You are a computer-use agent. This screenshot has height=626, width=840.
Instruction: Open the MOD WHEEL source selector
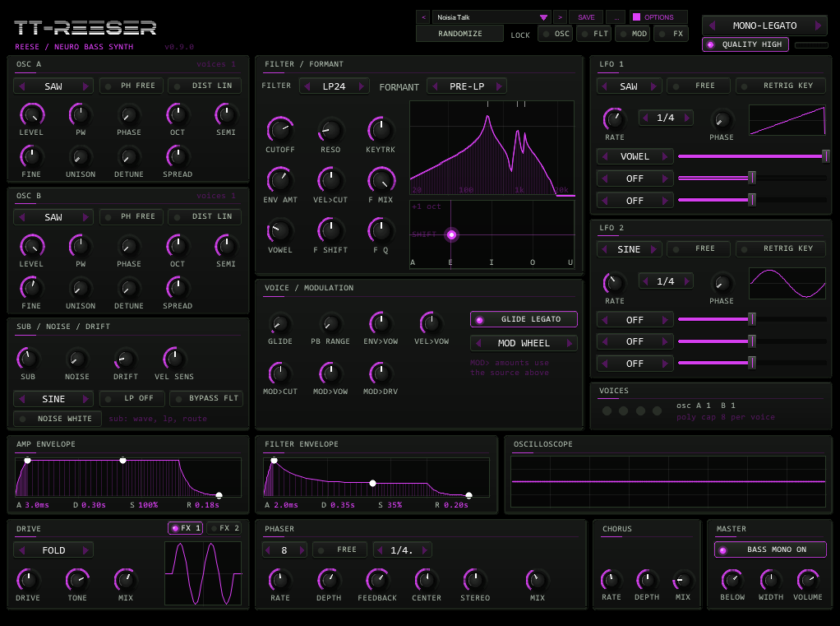[524, 343]
